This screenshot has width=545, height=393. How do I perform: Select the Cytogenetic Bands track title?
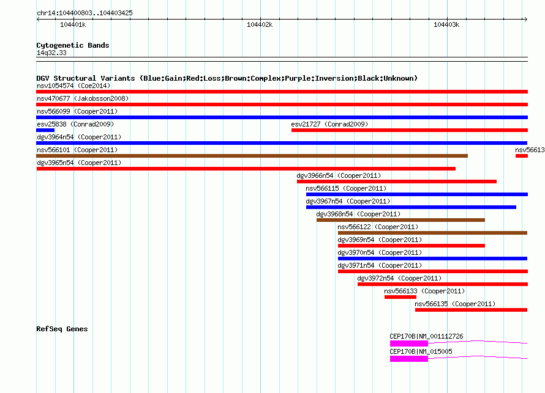[73, 45]
